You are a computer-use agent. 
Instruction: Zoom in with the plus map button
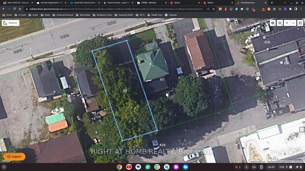pos(287,23)
